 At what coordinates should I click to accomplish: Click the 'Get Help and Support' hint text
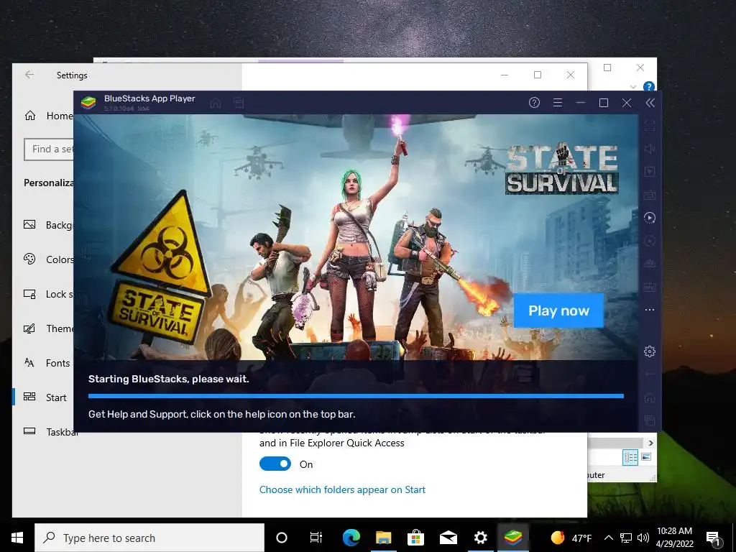(221, 414)
